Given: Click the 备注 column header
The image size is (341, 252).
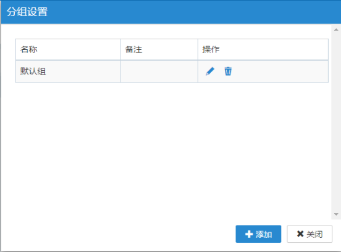Looking at the screenshot, I should point(159,49).
